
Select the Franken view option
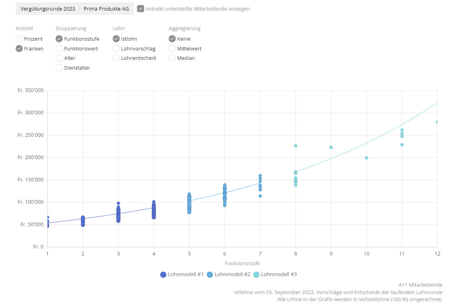(19, 48)
